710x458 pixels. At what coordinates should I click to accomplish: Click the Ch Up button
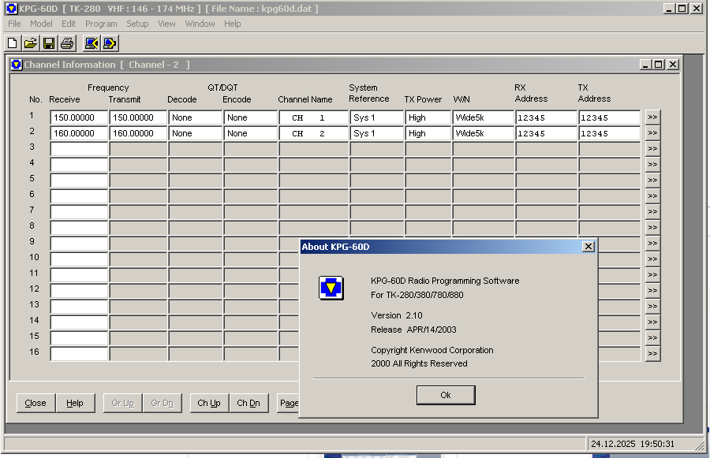pyautogui.click(x=209, y=403)
